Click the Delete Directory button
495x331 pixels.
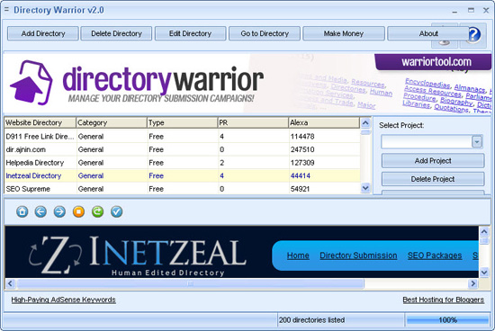click(x=116, y=33)
